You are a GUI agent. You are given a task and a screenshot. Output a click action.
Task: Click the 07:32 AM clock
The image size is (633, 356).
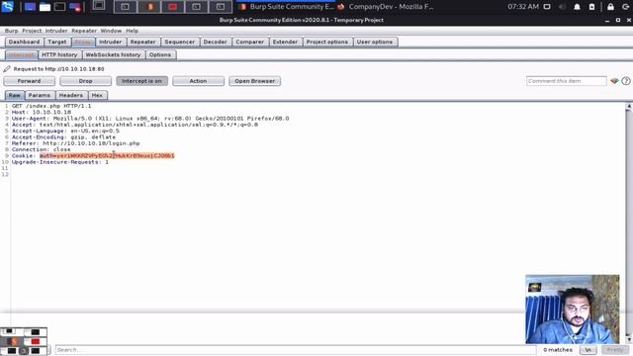pyautogui.click(x=523, y=7)
